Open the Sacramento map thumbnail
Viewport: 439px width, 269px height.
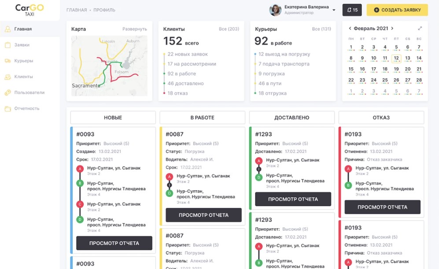pos(109,66)
